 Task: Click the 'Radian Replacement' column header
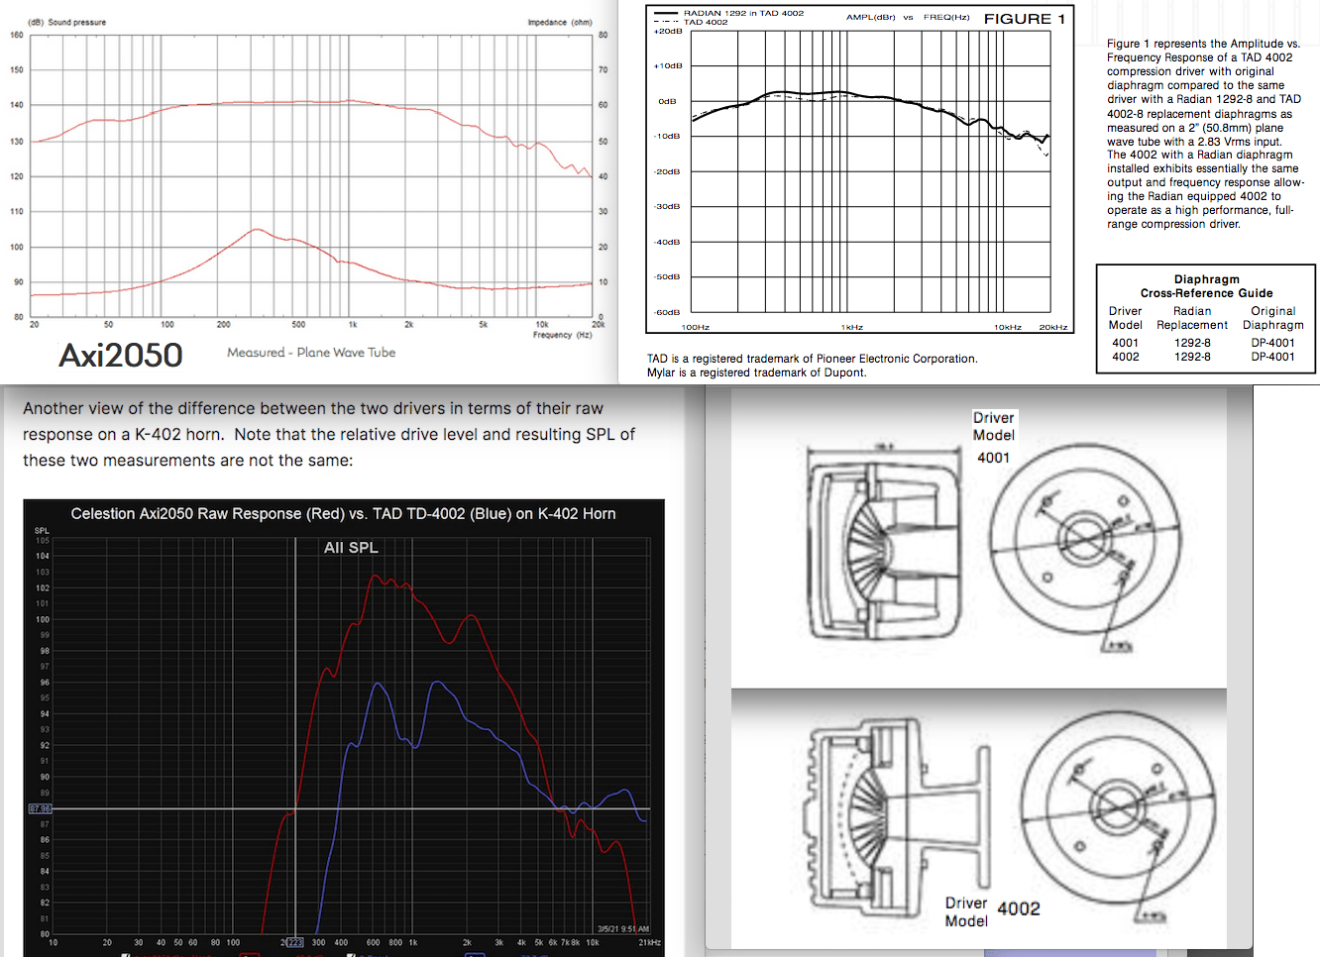click(x=1192, y=318)
